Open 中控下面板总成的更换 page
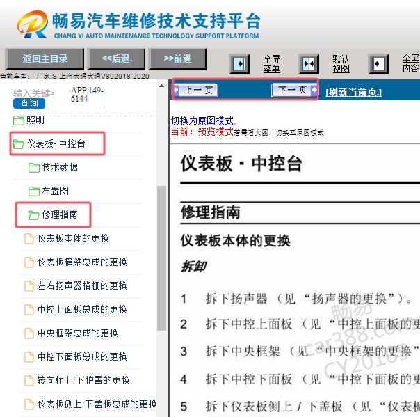This screenshot has width=420, height=417. click(x=82, y=357)
